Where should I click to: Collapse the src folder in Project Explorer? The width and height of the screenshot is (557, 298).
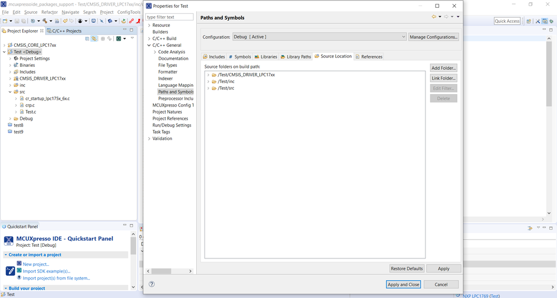10,92
